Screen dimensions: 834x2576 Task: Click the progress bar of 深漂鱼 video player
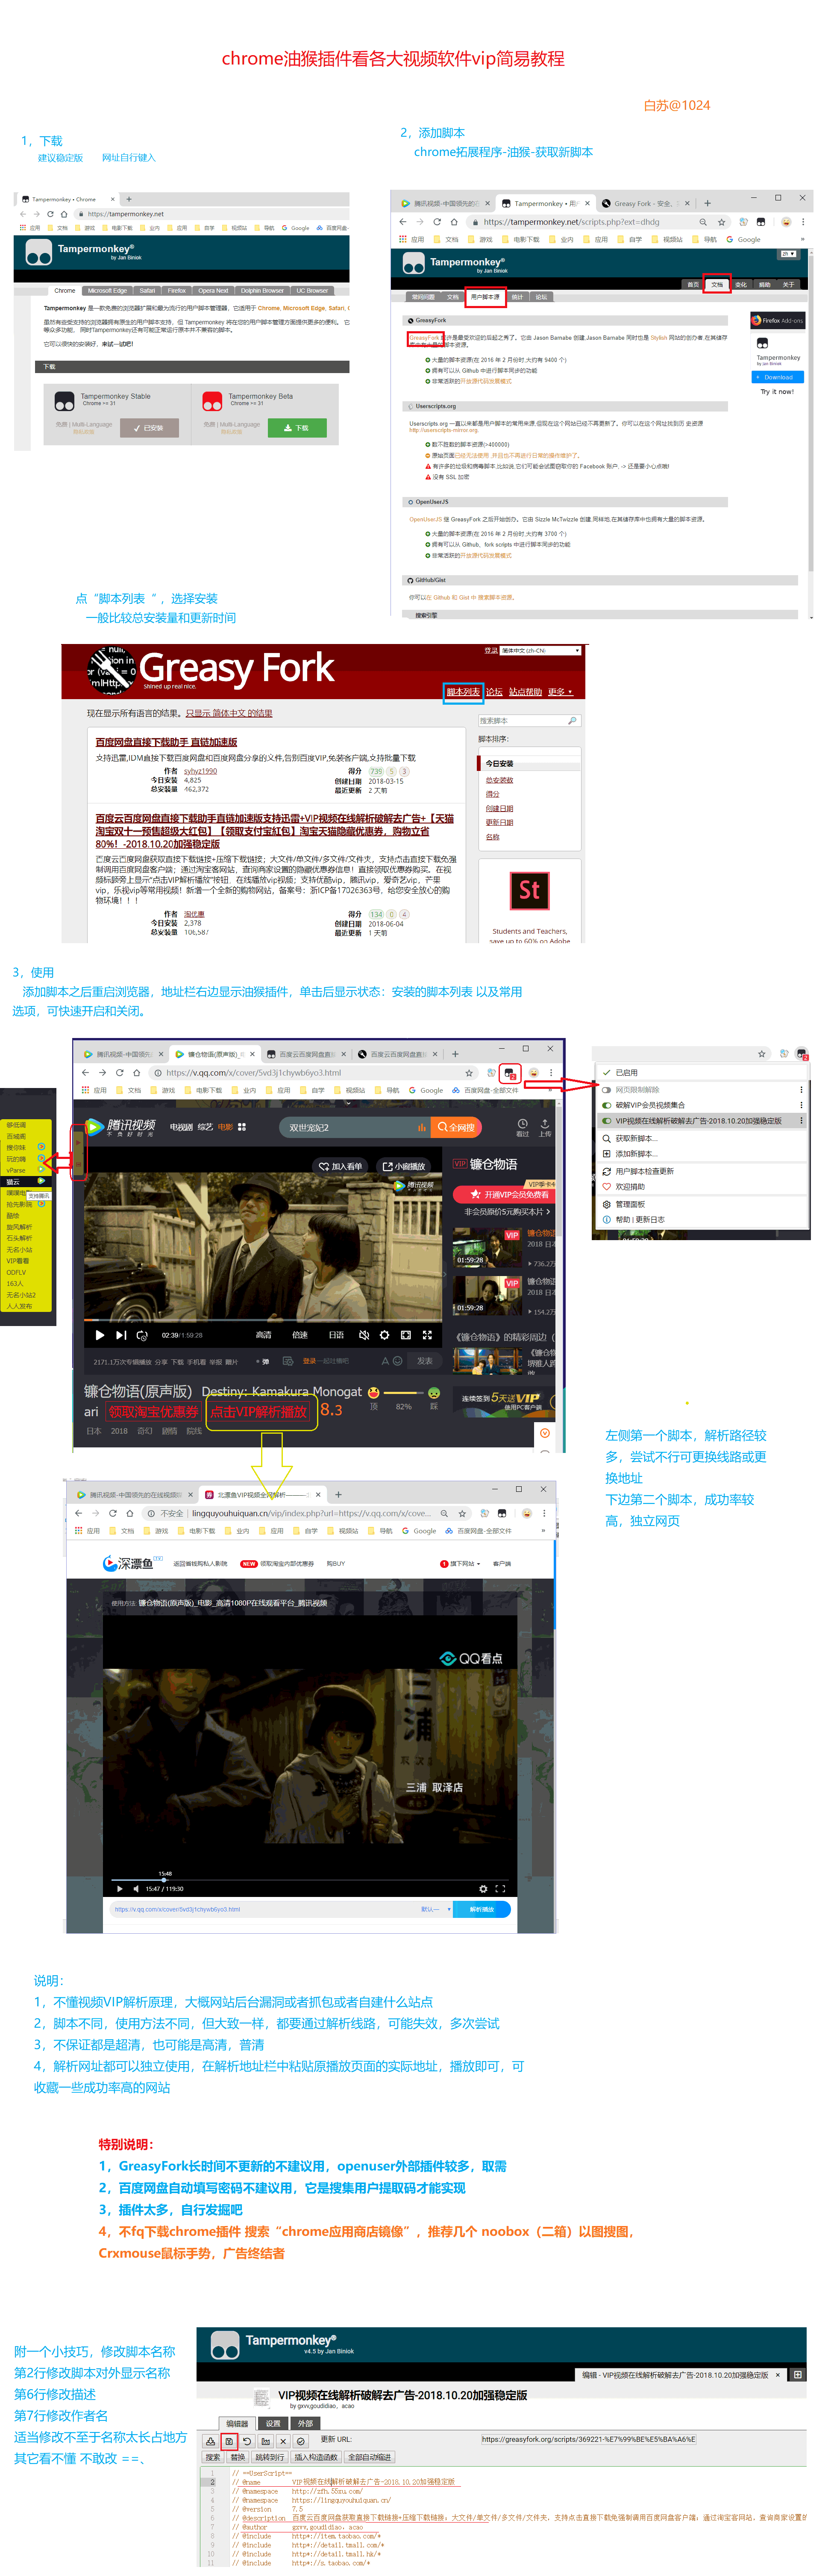300,1880
